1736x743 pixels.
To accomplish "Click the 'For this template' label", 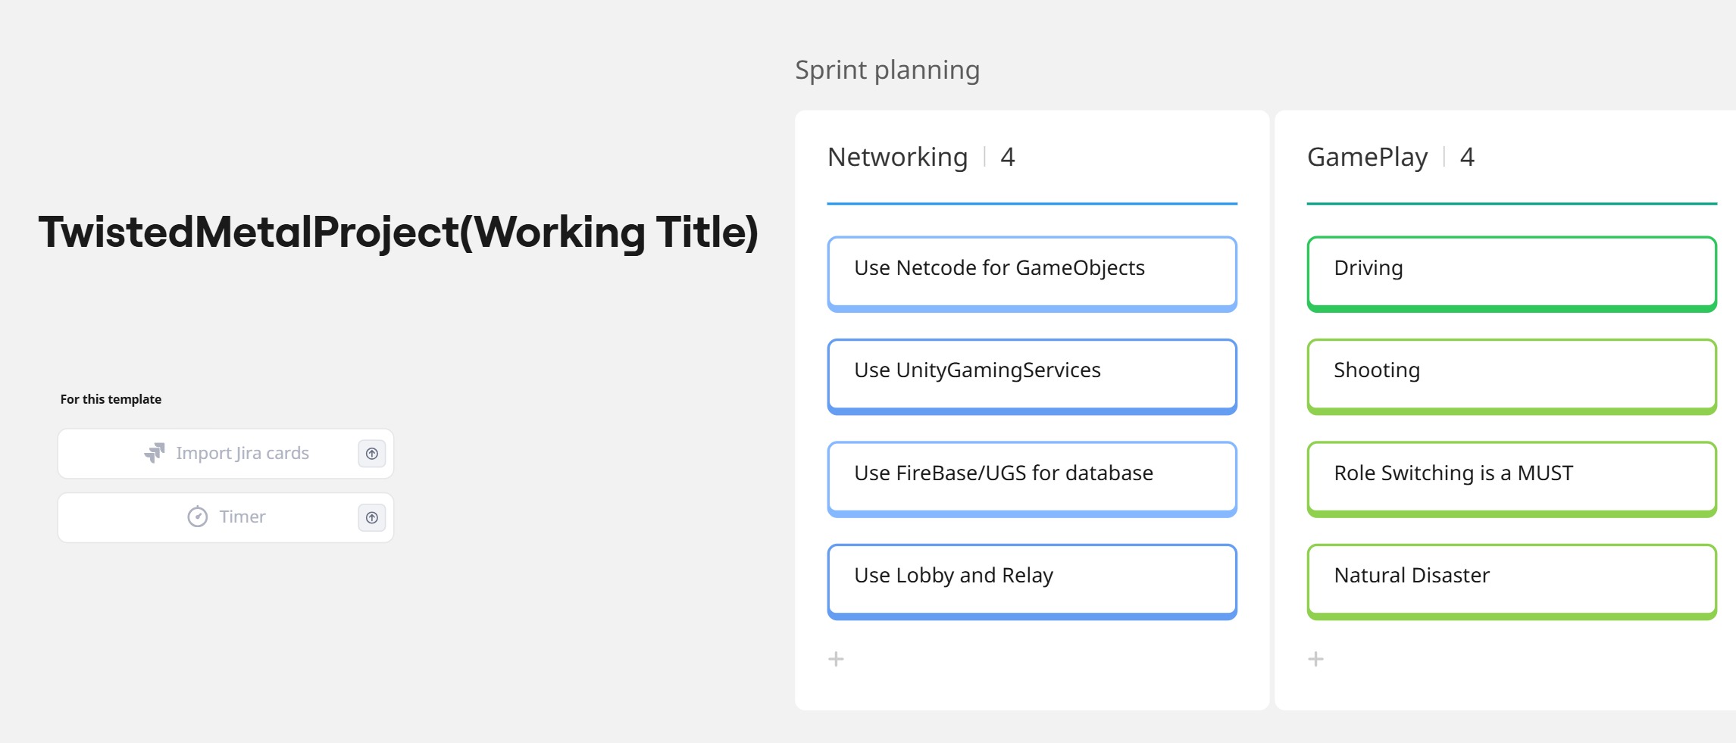I will pyautogui.click(x=111, y=399).
